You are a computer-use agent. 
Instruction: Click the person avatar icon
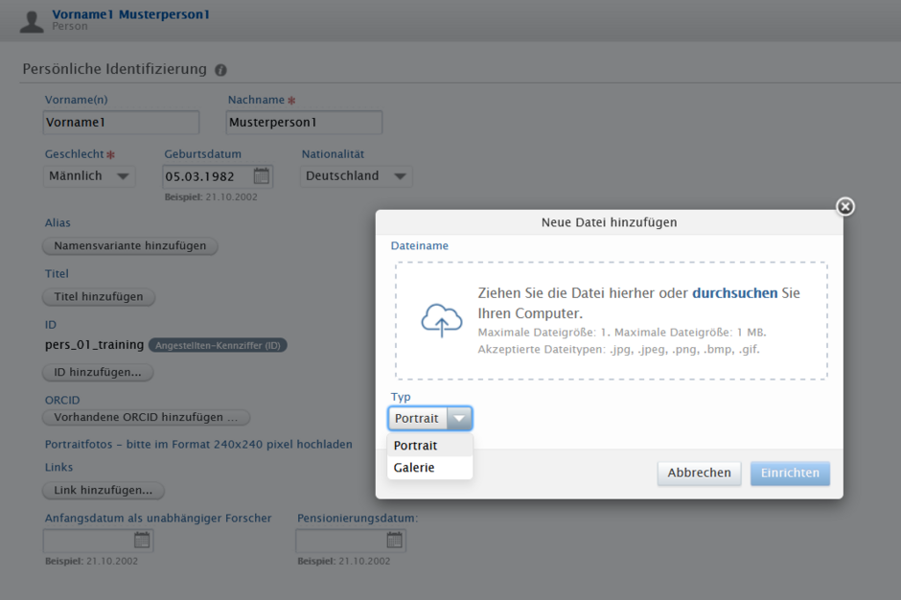pos(32,21)
